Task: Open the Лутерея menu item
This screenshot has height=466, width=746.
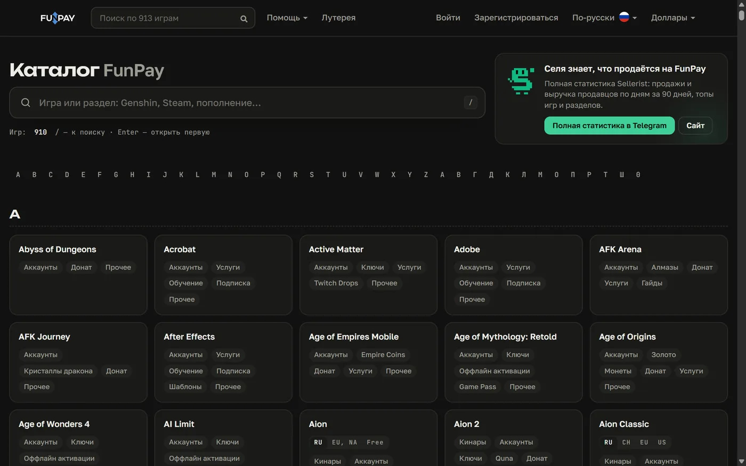Action: point(338,18)
